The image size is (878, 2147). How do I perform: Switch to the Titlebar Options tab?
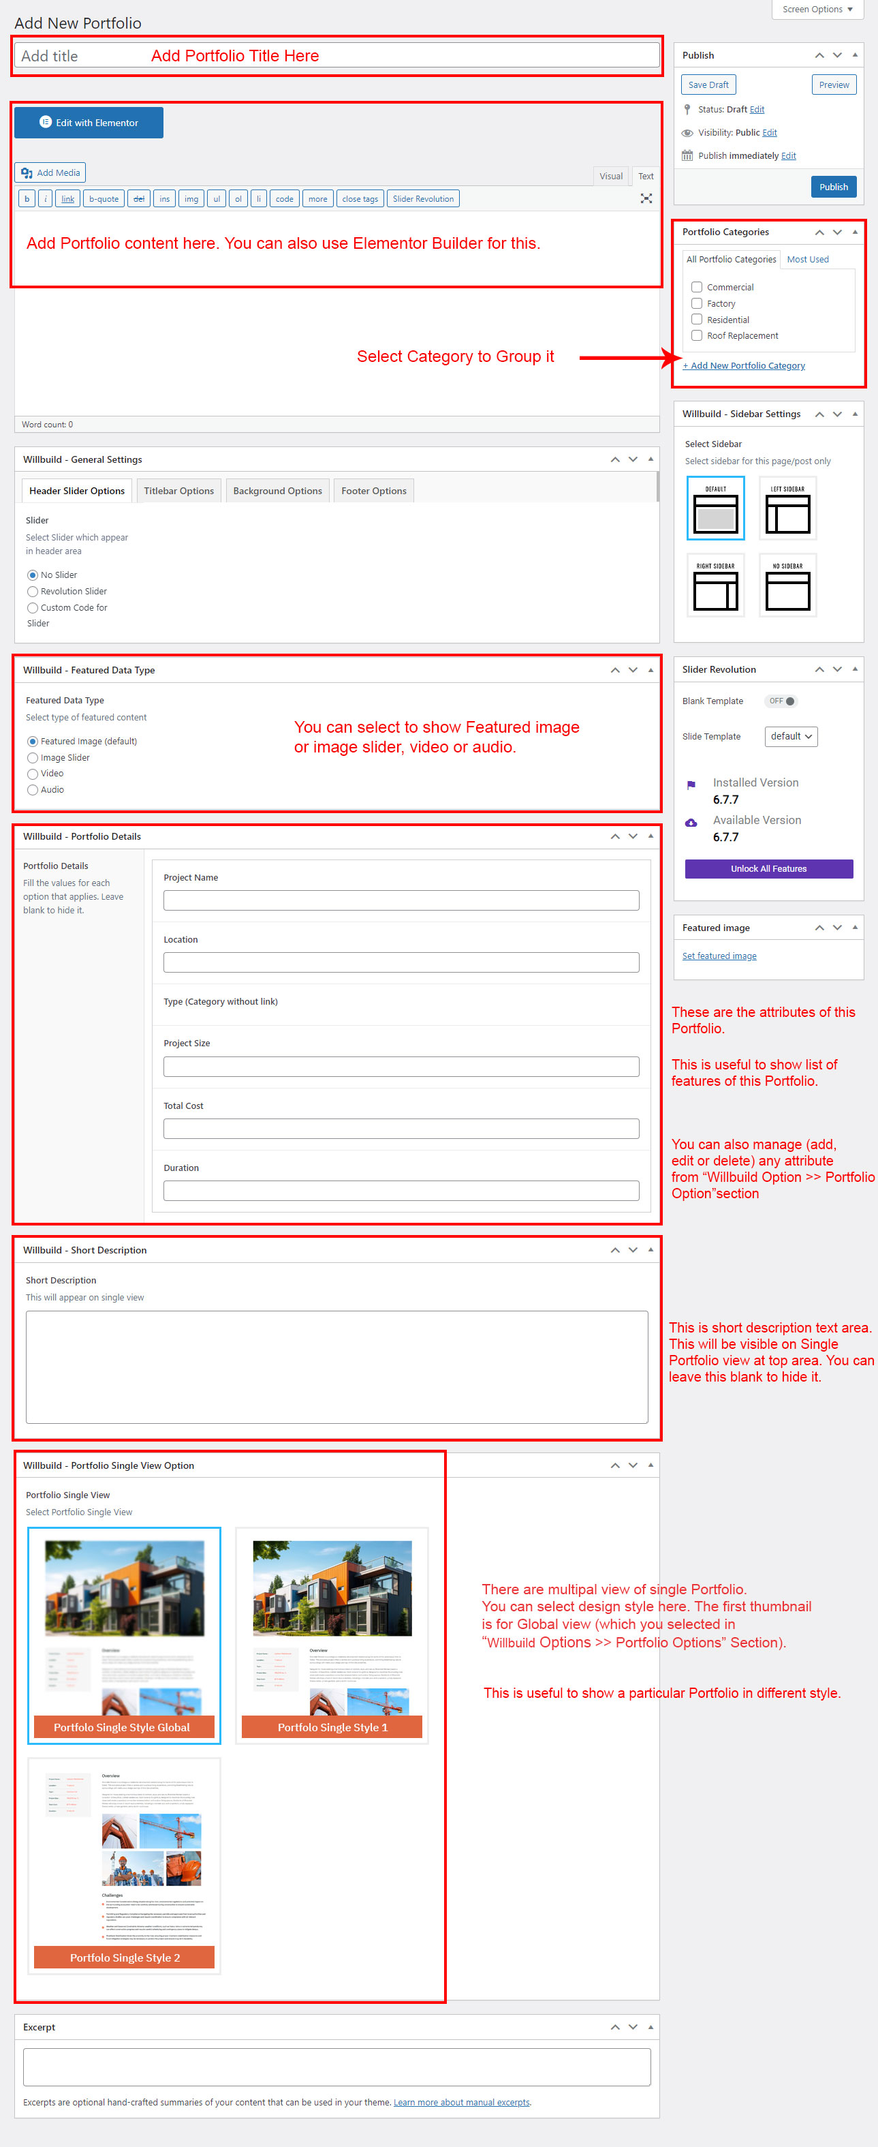pyautogui.click(x=178, y=491)
